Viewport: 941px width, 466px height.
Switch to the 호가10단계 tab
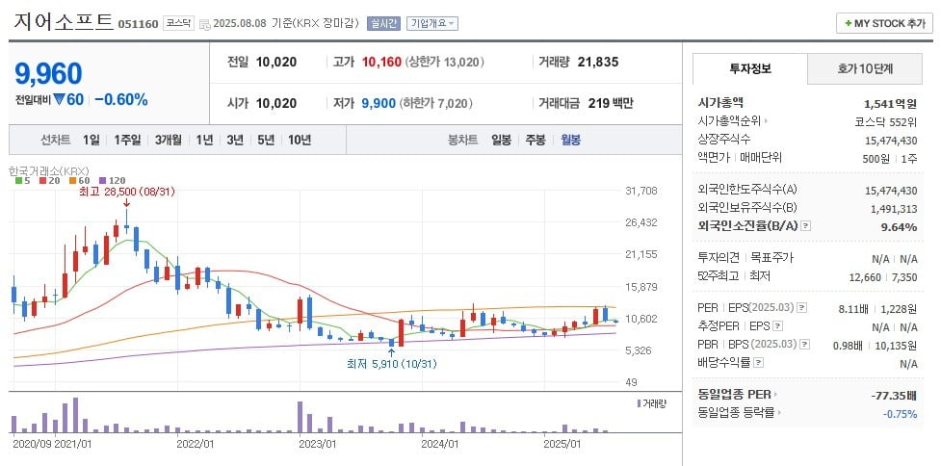[x=865, y=69]
